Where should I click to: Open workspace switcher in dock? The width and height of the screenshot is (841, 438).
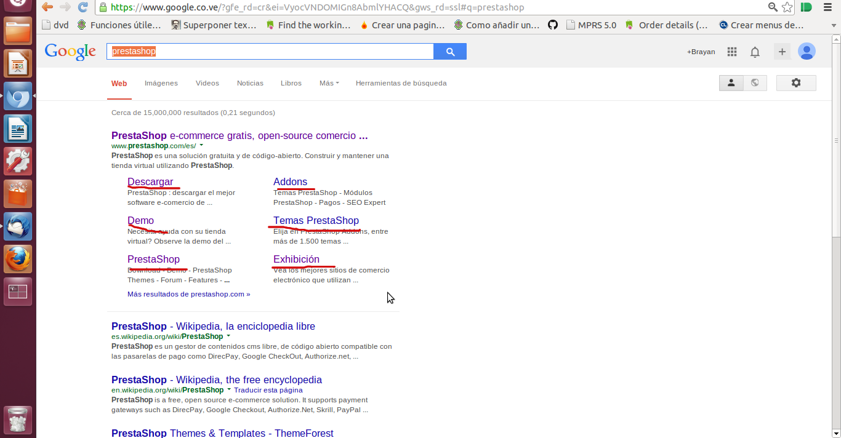point(18,292)
